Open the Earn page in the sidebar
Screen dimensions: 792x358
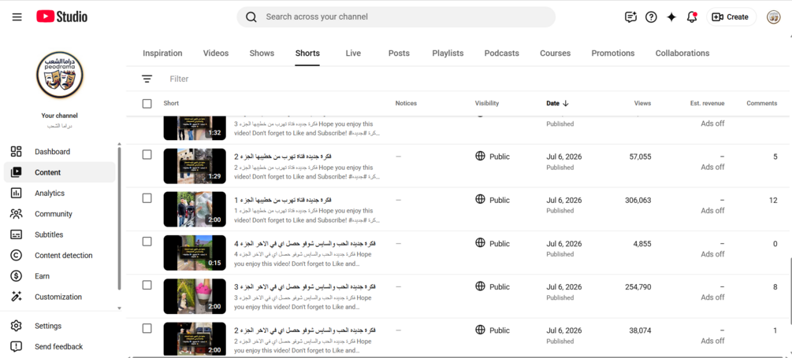60,276
